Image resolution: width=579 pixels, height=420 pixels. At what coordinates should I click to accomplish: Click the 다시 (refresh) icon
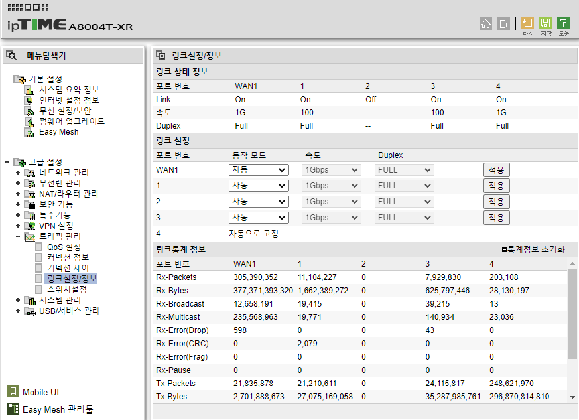coord(527,23)
